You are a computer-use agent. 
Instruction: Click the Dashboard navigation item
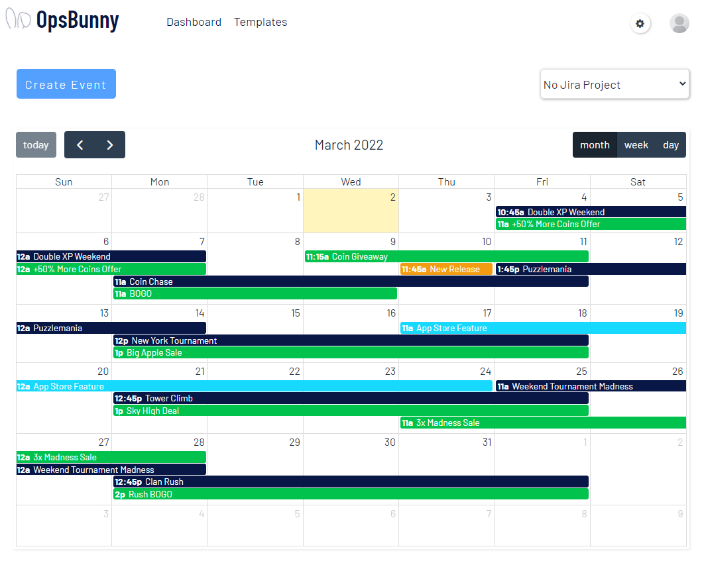pos(194,22)
